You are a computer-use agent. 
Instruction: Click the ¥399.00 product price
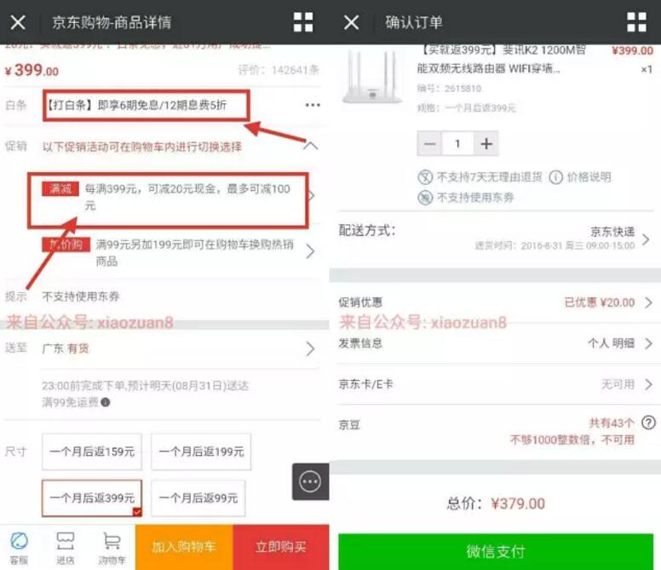click(32, 71)
